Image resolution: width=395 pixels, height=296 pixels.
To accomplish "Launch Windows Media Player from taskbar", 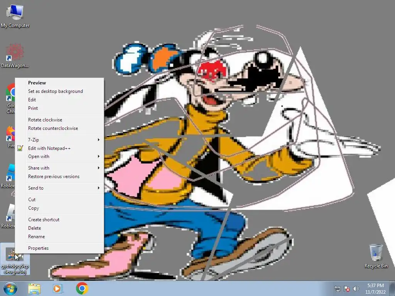I will (x=57, y=289).
